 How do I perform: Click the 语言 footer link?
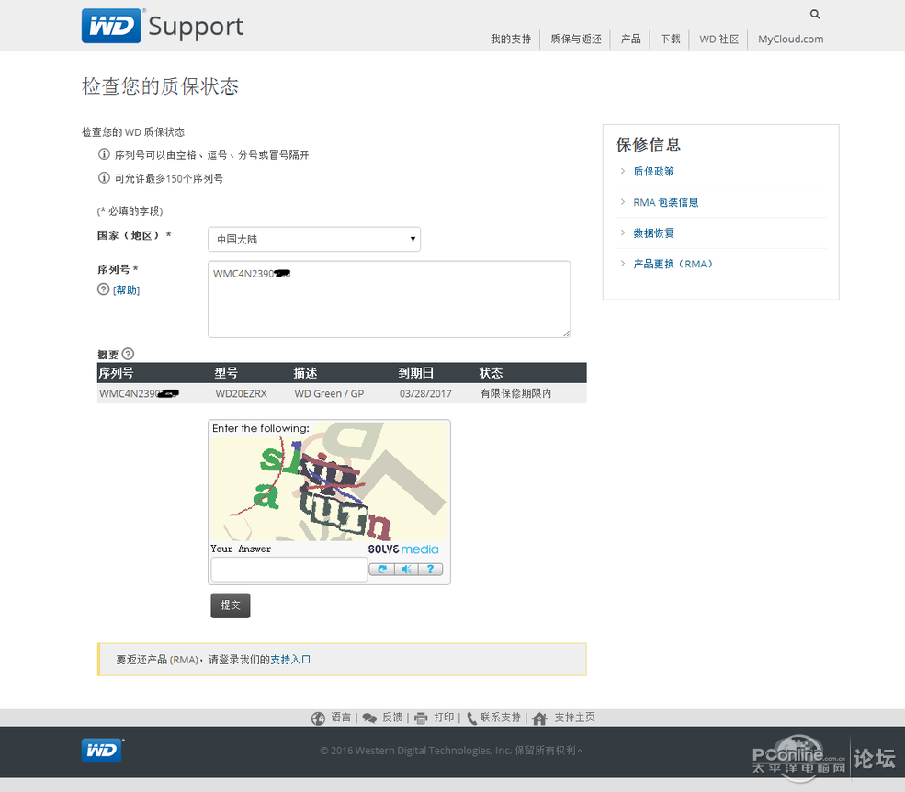click(341, 718)
